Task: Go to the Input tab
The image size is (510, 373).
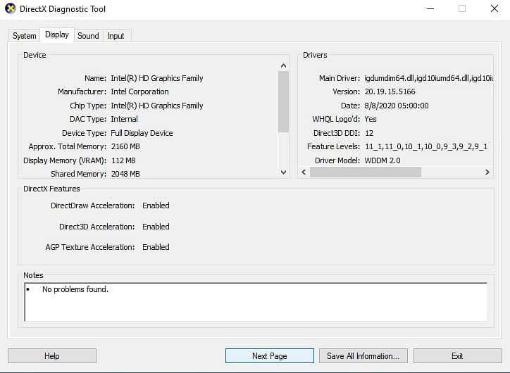Action: (116, 36)
